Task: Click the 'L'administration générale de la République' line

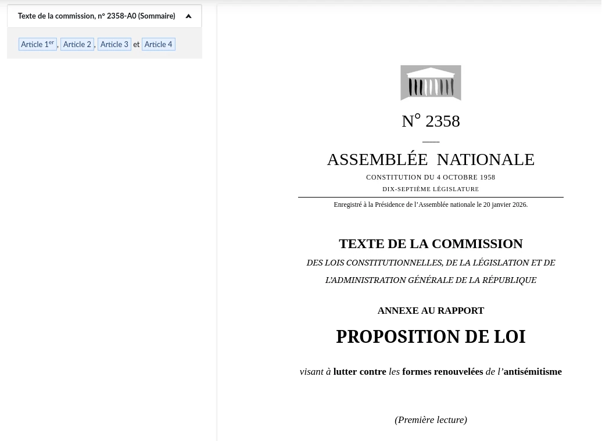Action: (x=431, y=280)
